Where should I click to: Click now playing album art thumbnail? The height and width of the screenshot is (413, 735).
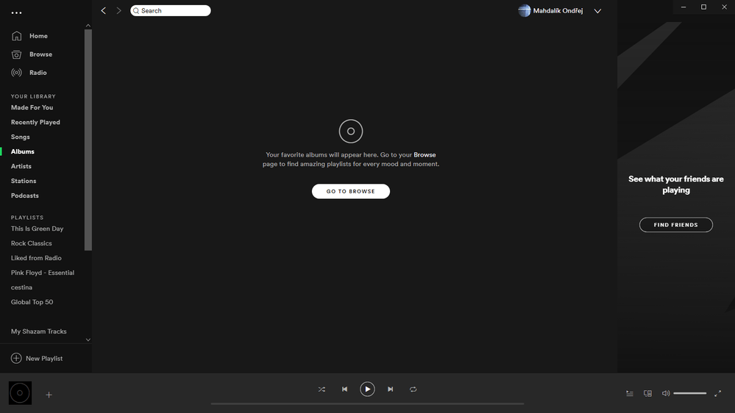(x=20, y=393)
